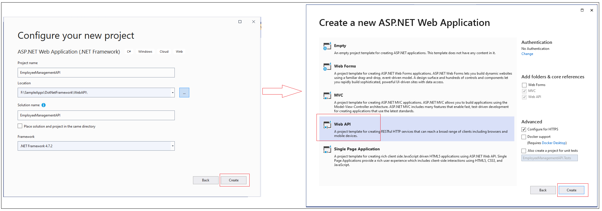Click Back in the ASP.NET Web Application dialog

[543, 190]
